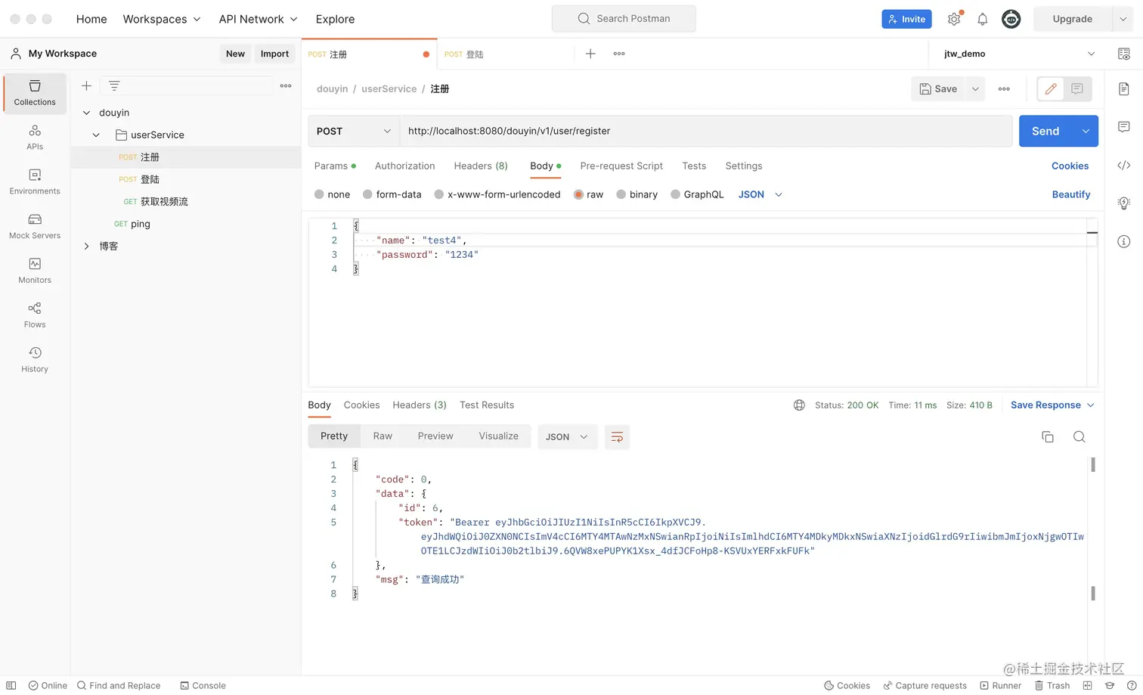The image size is (1143, 695).
Task: Collapse the userService folder
Action: (x=96, y=135)
